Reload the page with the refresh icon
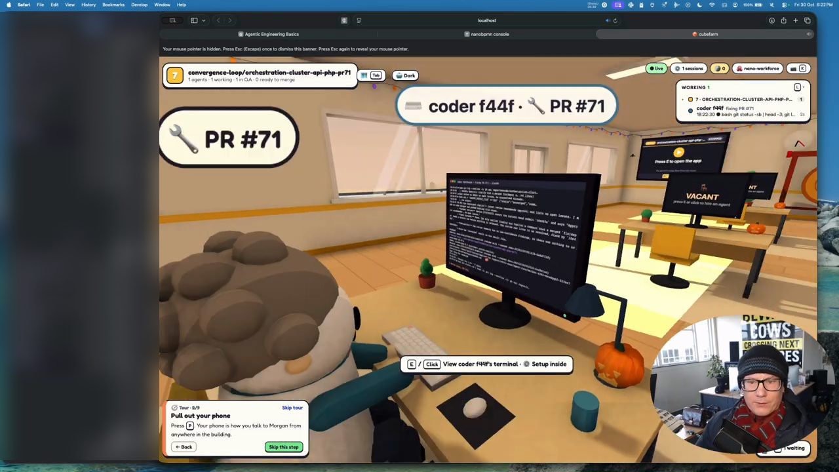839x472 pixels. [x=615, y=20]
